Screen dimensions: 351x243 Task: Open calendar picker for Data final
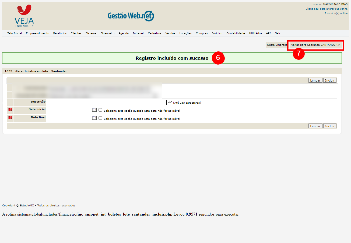[x=94, y=118]
